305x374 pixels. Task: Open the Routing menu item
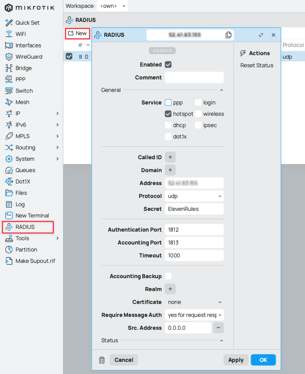32,147
